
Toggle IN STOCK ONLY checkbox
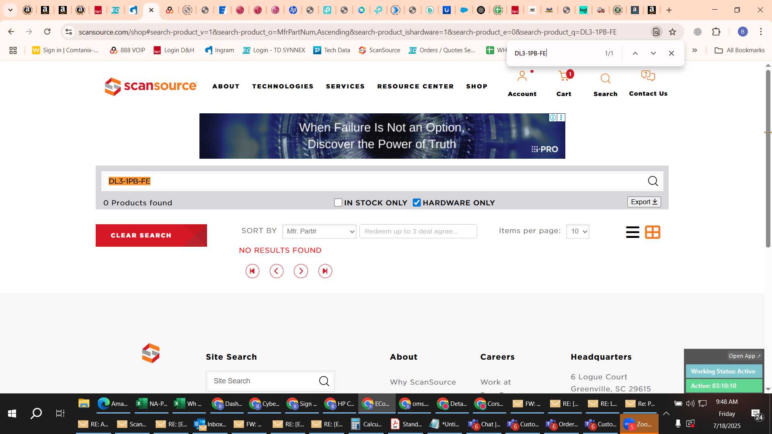point(338,203)
